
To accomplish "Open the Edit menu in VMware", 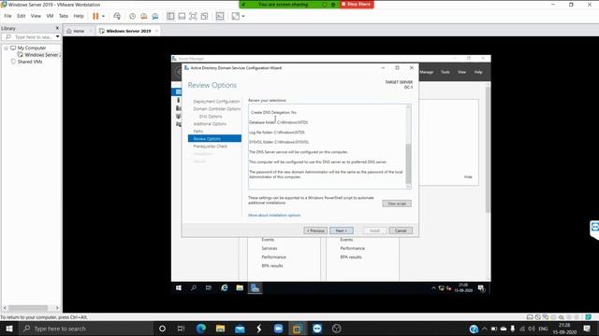I will [x=21, y=16].
